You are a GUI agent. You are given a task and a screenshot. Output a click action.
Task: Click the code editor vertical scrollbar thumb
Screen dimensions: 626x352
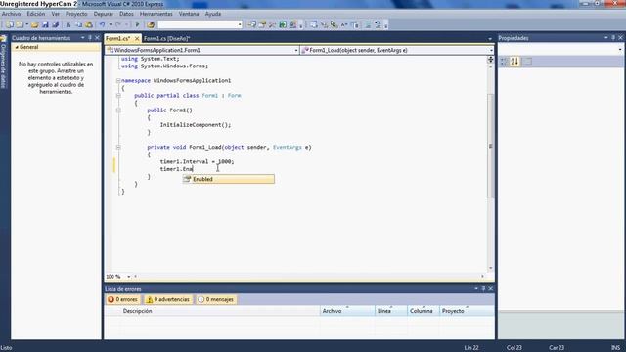[x=490, y=146]
